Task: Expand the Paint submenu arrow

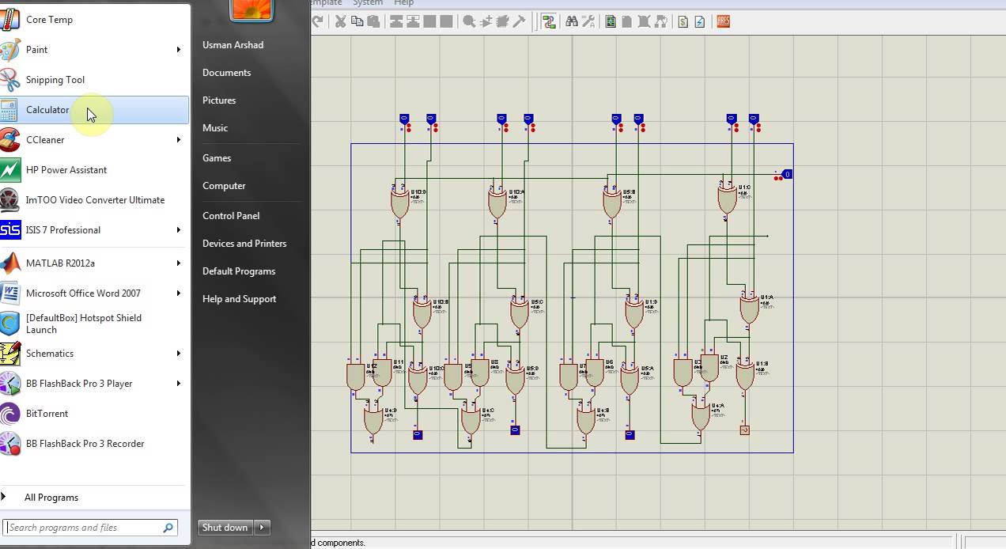Action: 179,50
